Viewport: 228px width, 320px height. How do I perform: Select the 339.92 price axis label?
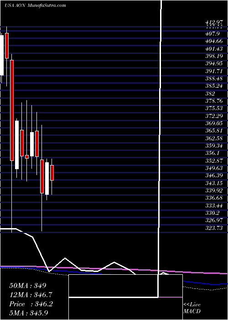214,191
